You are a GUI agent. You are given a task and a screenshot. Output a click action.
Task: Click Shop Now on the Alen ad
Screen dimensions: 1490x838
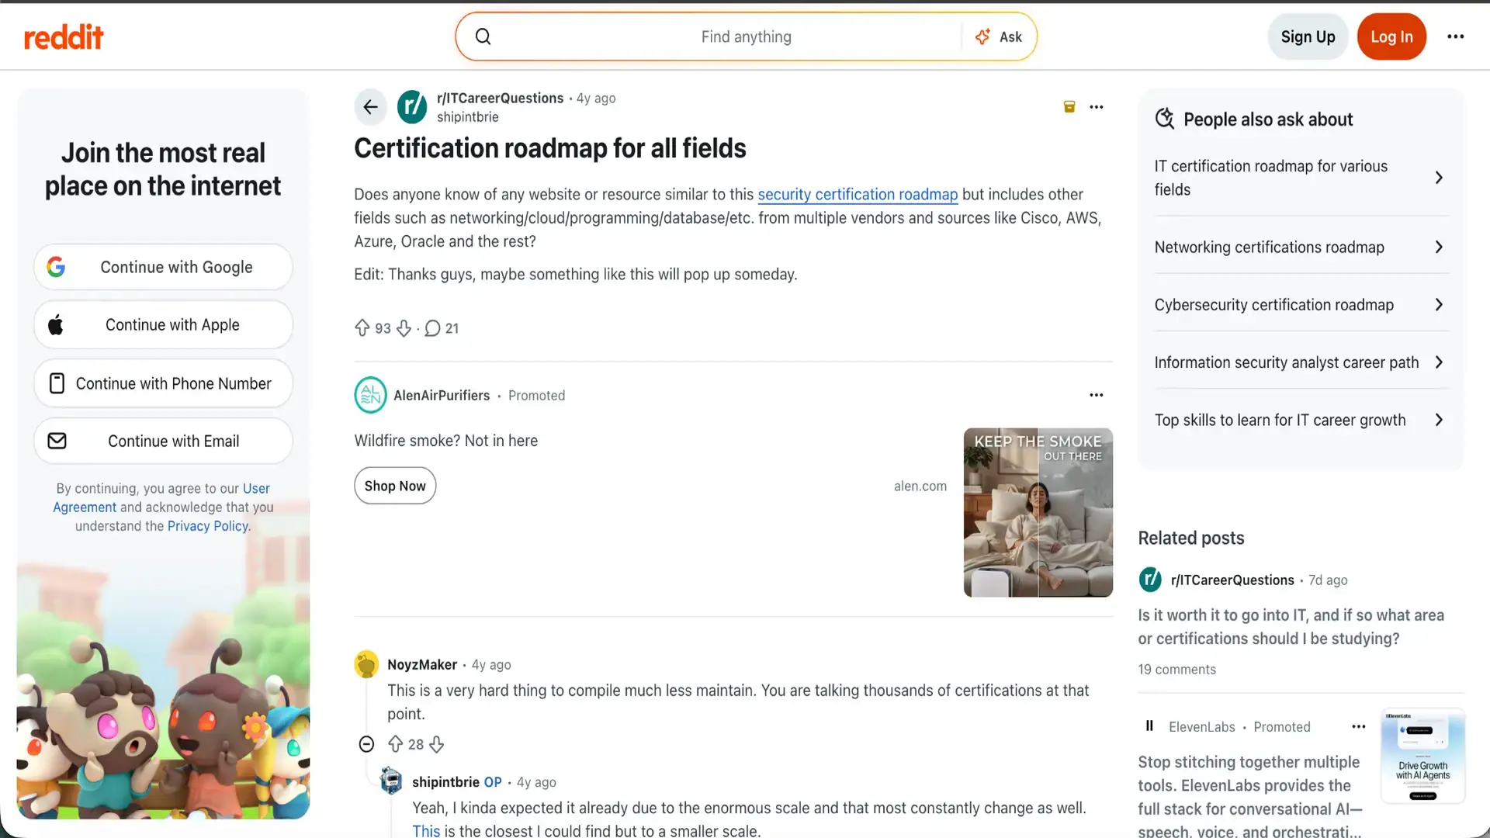[395, 486]
